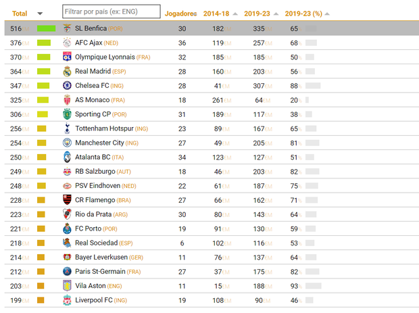Click the Real Madrid crest icon
Image resolution: width=419 pixels, height=313 pixels.
pos(67,71)
